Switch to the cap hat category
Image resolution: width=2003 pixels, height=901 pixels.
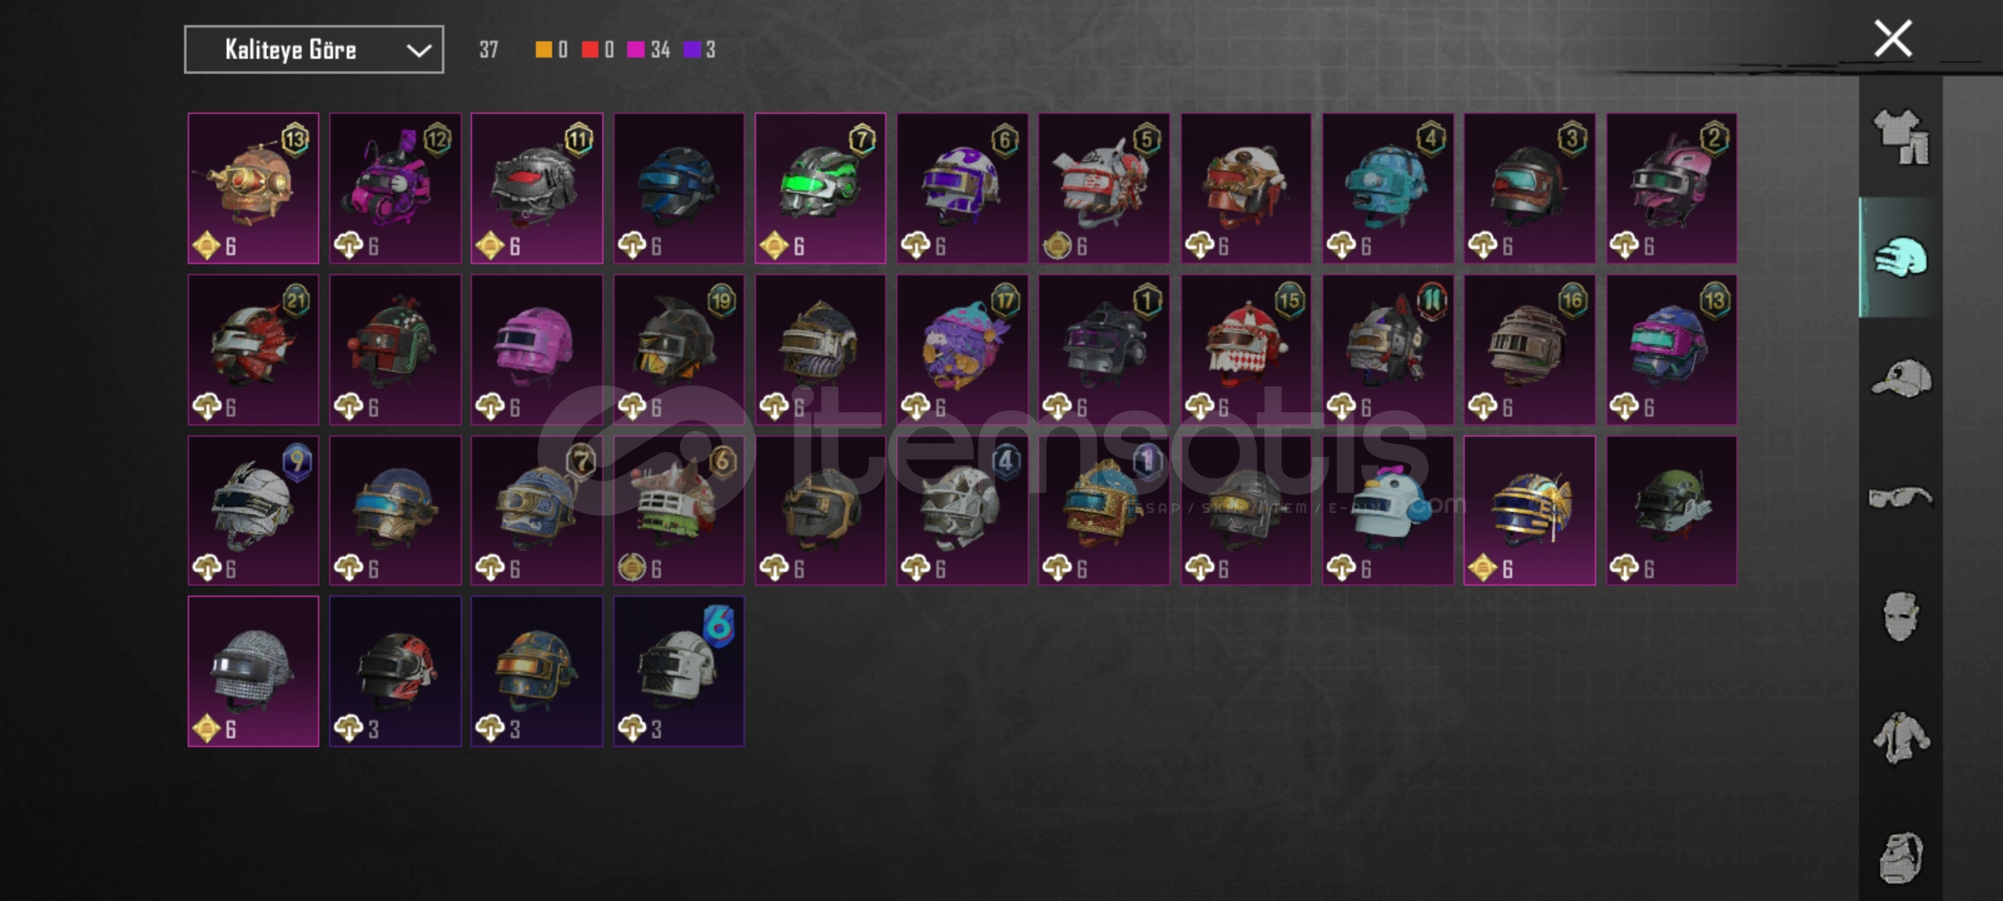point(1901,379)
